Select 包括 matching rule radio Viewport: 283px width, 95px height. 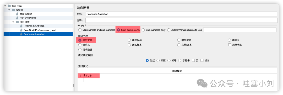(x=147, y=61)
